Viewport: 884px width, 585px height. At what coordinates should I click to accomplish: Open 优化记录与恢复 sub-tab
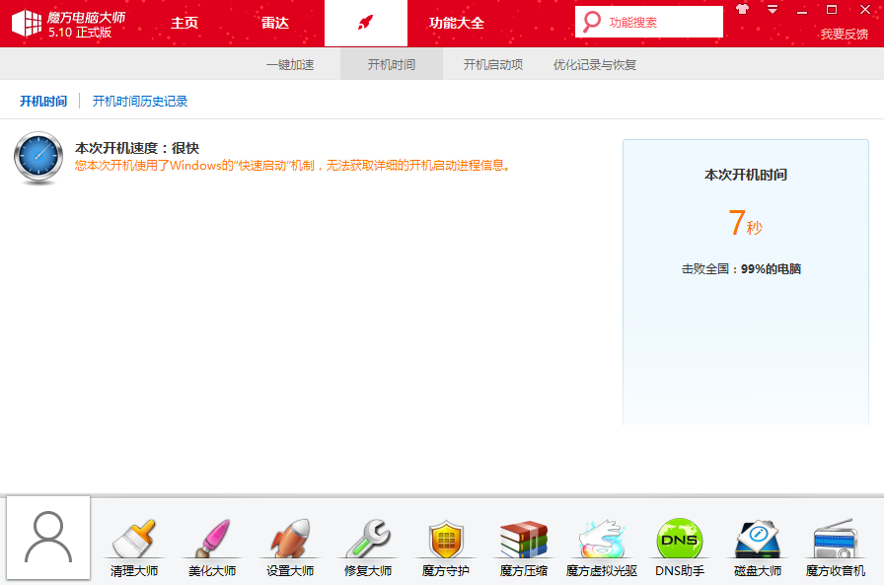(x=595, y=65)
